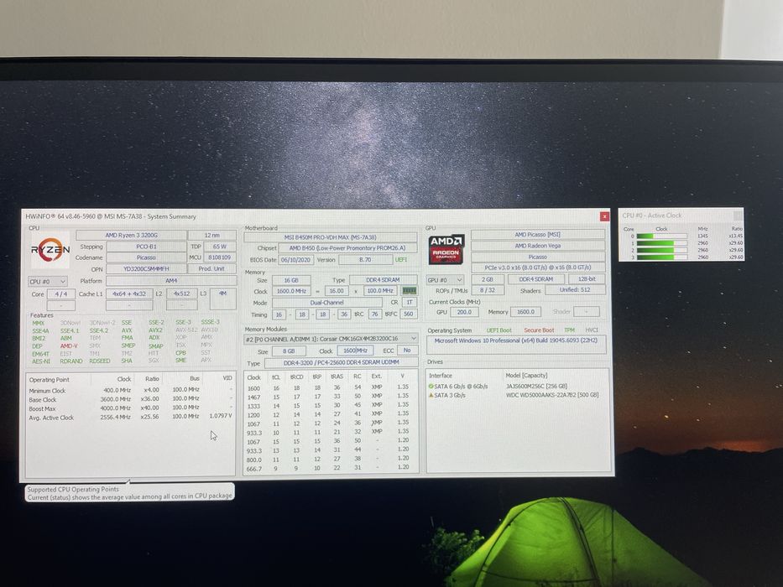Click the MSI B450M PRO-VDH MAX motherboard field
The height and width of the screenshot is (587, 783).
pos(331,237)
